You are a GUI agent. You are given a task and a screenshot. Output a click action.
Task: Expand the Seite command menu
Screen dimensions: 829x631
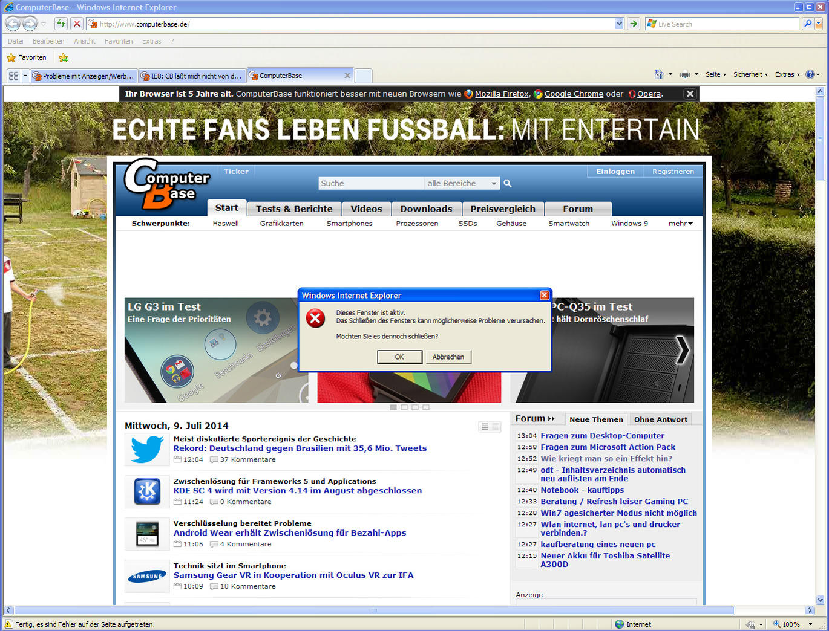[x=716, y=74]
